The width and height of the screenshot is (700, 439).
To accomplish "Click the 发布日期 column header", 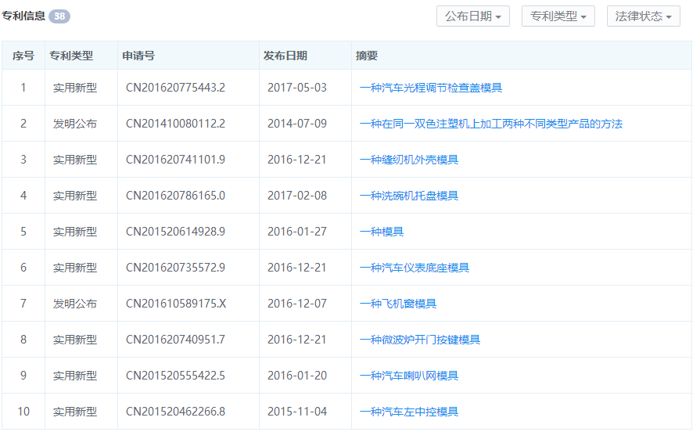I will pyautogui.click(x=285, y=56).
